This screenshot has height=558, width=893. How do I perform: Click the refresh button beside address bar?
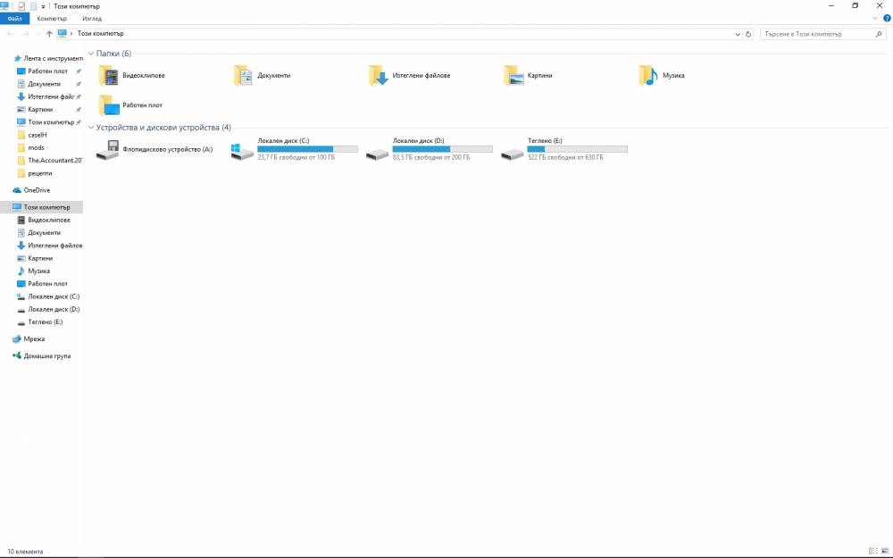click(748, 34)
